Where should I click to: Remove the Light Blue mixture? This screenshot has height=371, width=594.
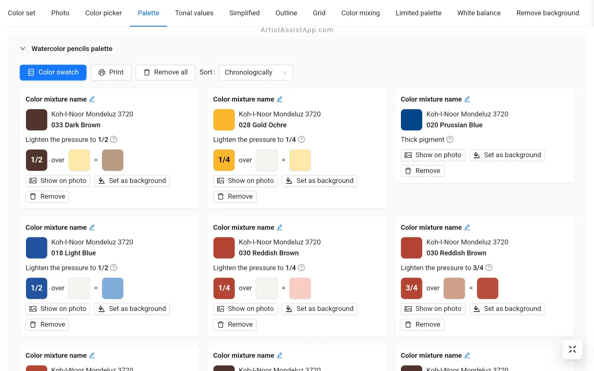coord(47,325)
